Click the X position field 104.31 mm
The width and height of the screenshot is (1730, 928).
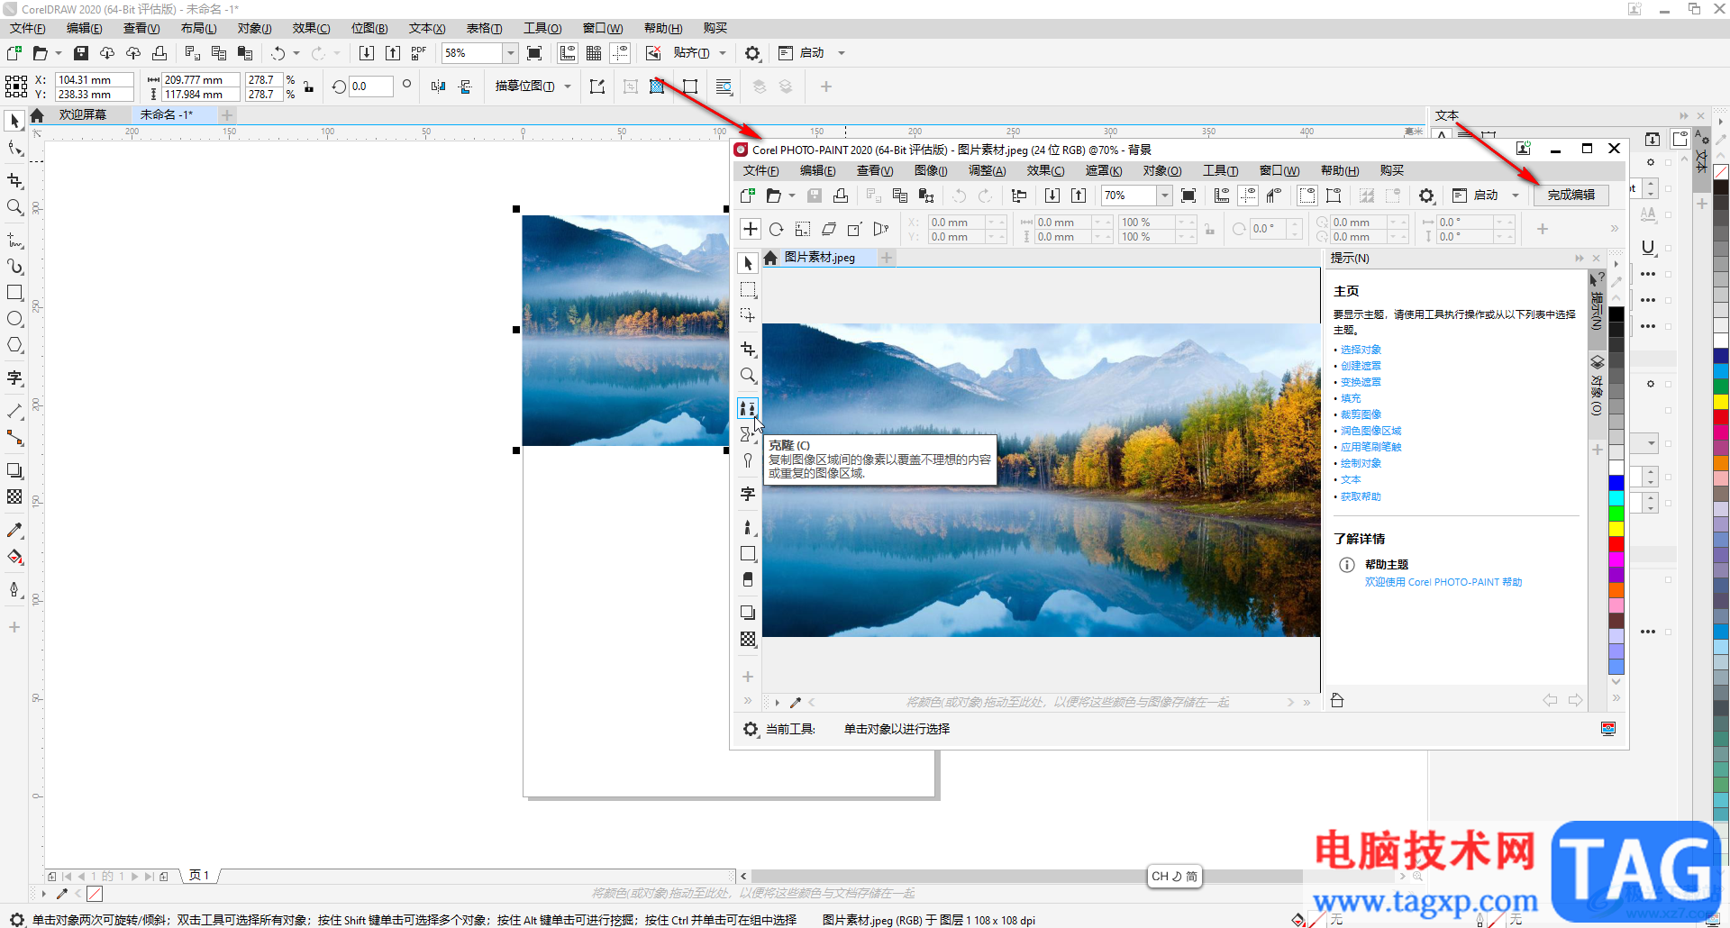pos(94,80)
